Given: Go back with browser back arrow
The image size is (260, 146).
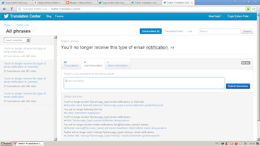Looking at the screenshot, I should 4,9.
